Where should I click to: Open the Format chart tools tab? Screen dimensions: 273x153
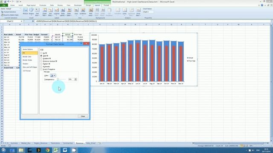tap(106, 5)
